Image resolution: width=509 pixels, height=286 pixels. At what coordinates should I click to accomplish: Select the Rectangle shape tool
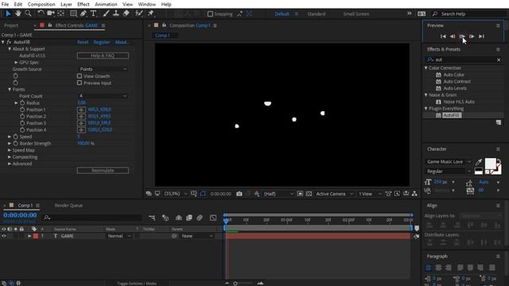tap(74, 14)
